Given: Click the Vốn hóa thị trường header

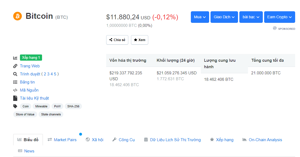Looking at the screenshot, I should click(x=128, y=60).
